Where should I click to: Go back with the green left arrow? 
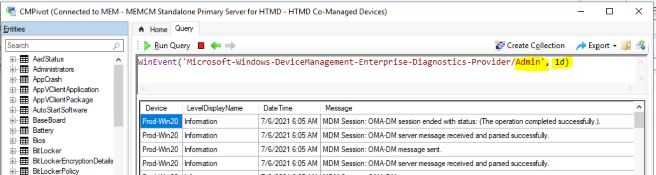tap(216, 46)
